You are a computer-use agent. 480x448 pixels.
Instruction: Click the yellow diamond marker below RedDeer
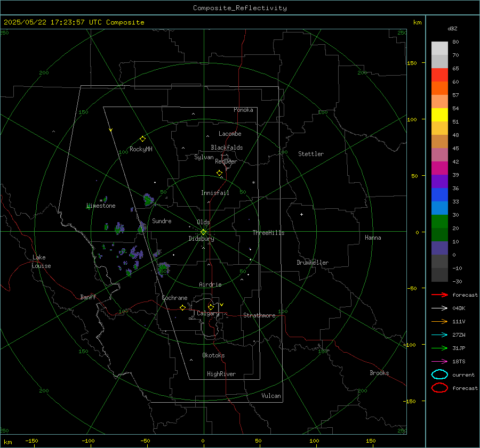click(220, 173)
